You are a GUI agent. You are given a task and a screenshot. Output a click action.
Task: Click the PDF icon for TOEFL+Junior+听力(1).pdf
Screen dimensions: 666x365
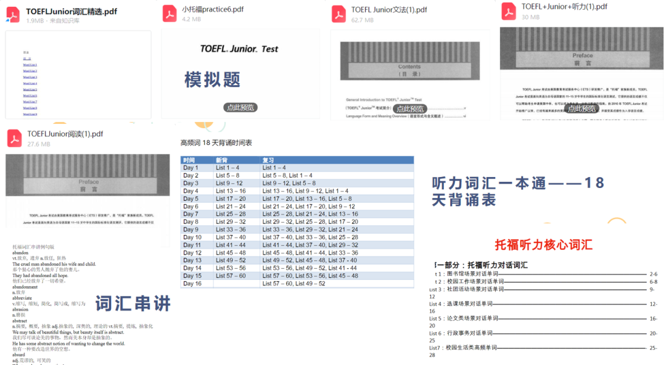tap(509, 11)
